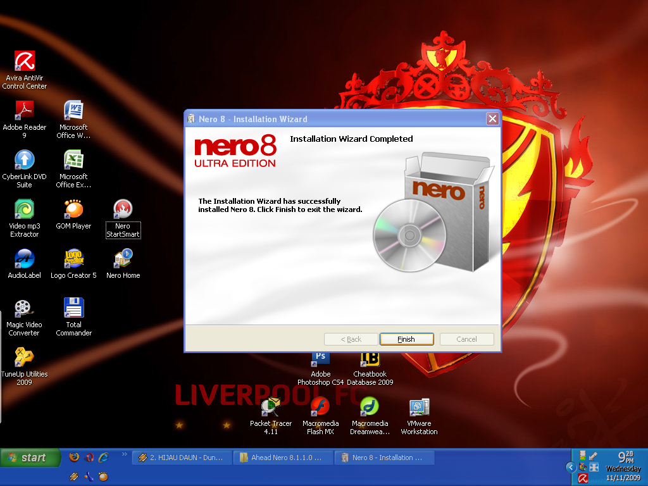This screenshot has width=648, height=486.
Task: Select the Cheatbook Database 2009 icon
Action: pos(370,369)
